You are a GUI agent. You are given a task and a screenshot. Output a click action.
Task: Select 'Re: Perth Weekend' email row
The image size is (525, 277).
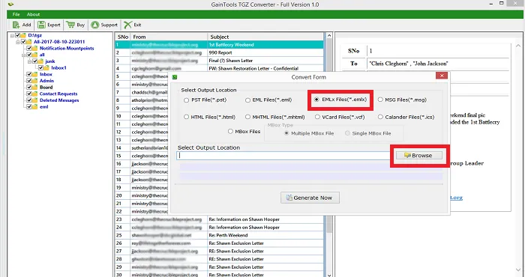coord(219,235)
